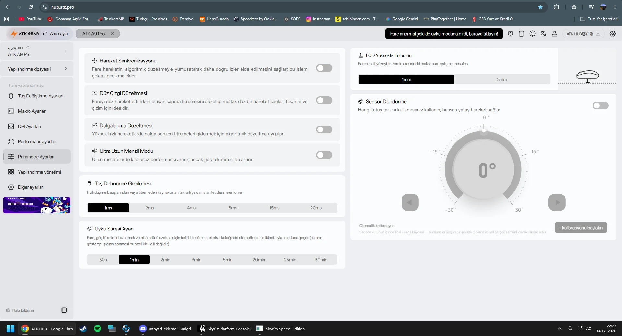Expand the ATK A9 Pro device row

37,51
